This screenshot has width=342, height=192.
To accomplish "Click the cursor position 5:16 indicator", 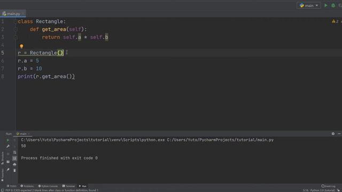I will 306,190.
